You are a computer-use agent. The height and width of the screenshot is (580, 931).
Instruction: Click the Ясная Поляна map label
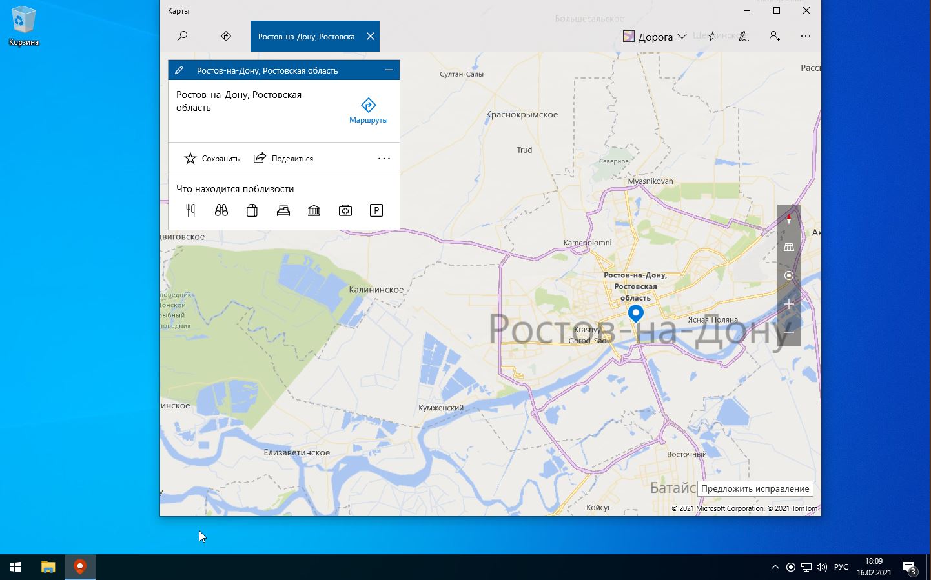click(x=713, y=320)
